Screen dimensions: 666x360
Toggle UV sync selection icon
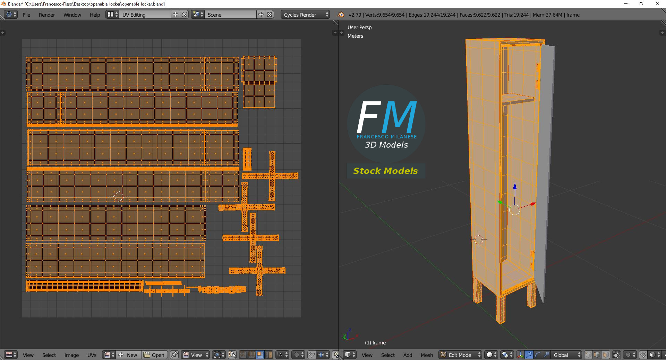(x=232, y=355)
